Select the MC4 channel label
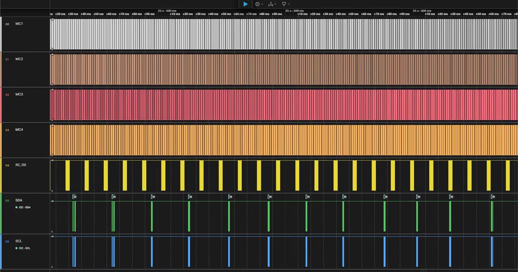The width and height of the screenshot is (518, 272). click(19, 130)
